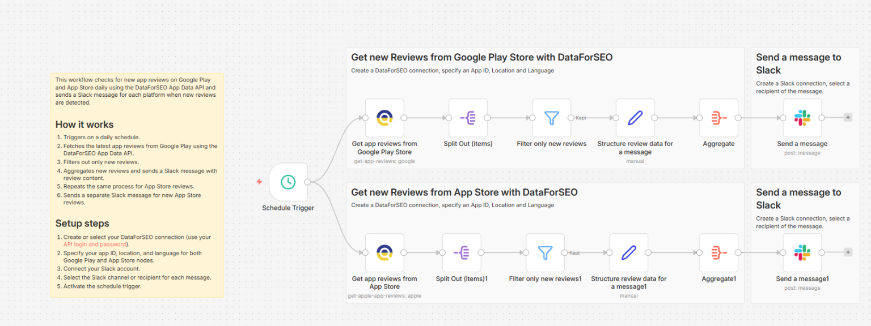Select the 'How it works' heading in the note
This screenshot has height=326, width=871.
(84, 125)
